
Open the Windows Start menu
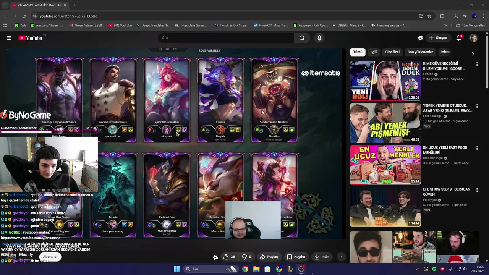coord(177,269)
